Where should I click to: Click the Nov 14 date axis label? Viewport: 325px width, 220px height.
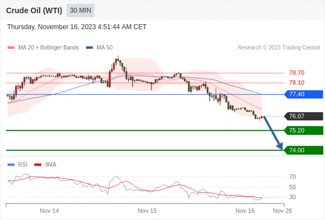point(50,211)
